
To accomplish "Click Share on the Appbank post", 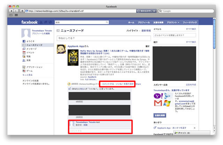I will click(x=138, y=84).
